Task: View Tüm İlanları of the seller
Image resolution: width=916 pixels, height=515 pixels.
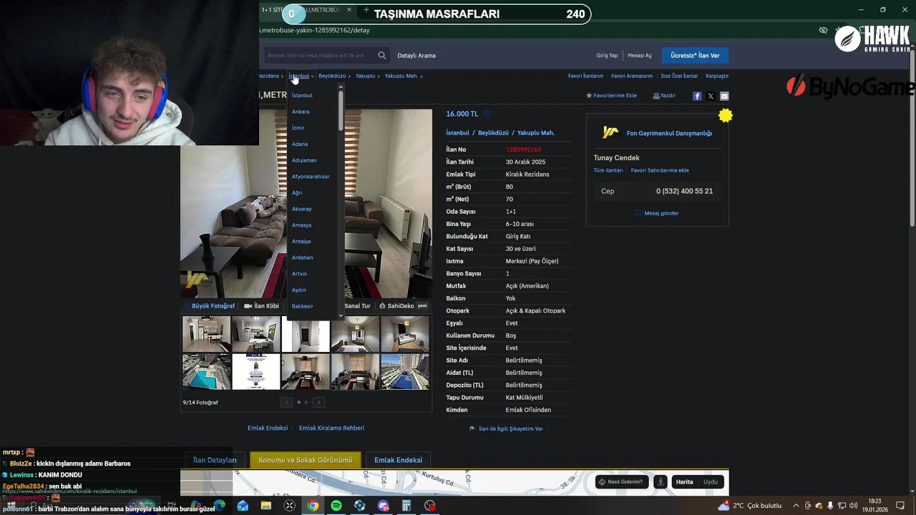Action: click(608, 170)
